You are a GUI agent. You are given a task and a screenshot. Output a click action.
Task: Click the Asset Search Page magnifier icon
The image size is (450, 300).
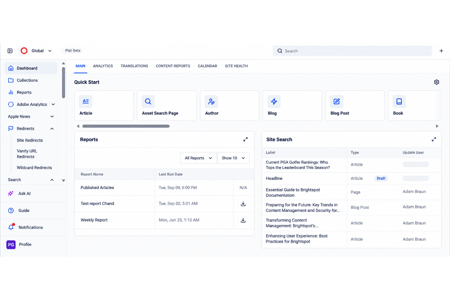pos(148,102)
